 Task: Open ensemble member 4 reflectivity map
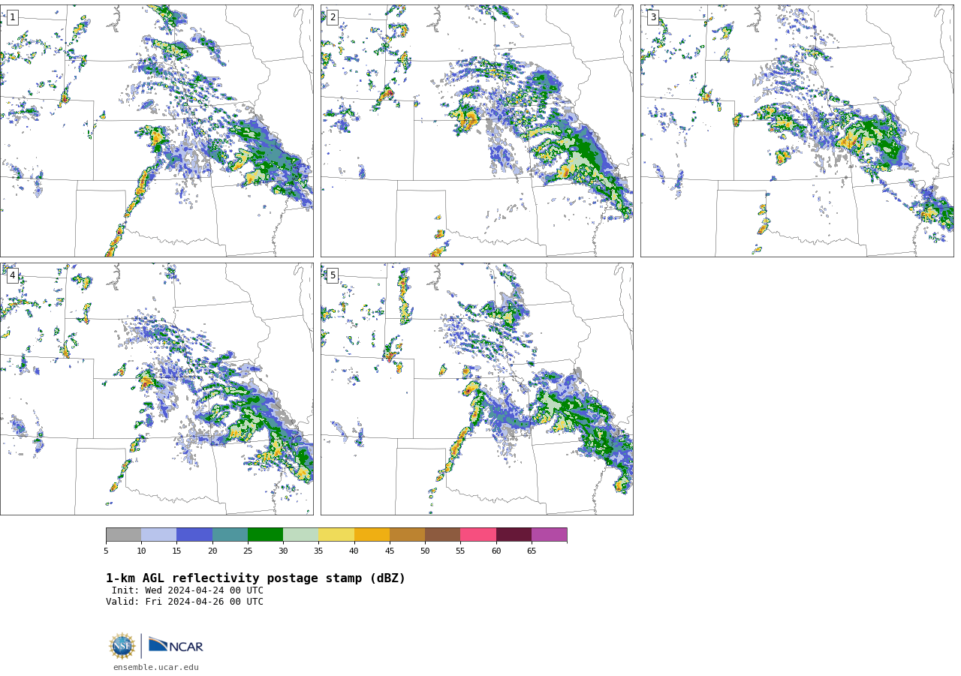click(157, 389)
